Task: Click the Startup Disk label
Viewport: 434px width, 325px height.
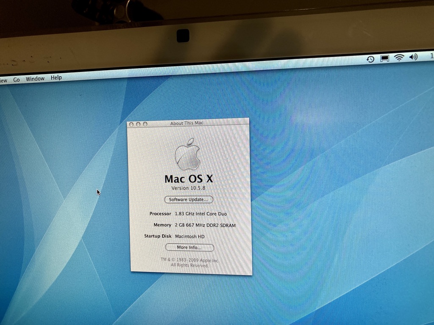Action: [158, 236]
